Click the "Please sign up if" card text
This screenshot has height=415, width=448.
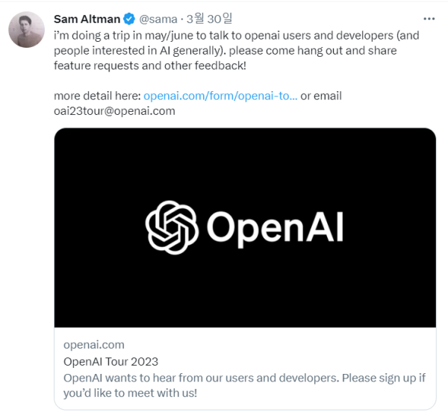click(384, 378)
